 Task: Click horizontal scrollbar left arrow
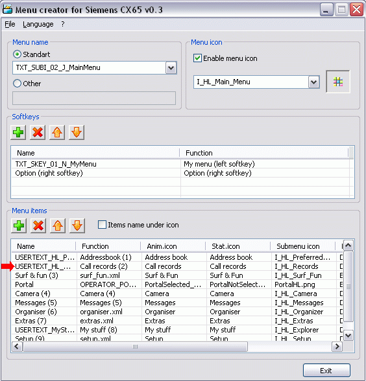pos(17,346)
